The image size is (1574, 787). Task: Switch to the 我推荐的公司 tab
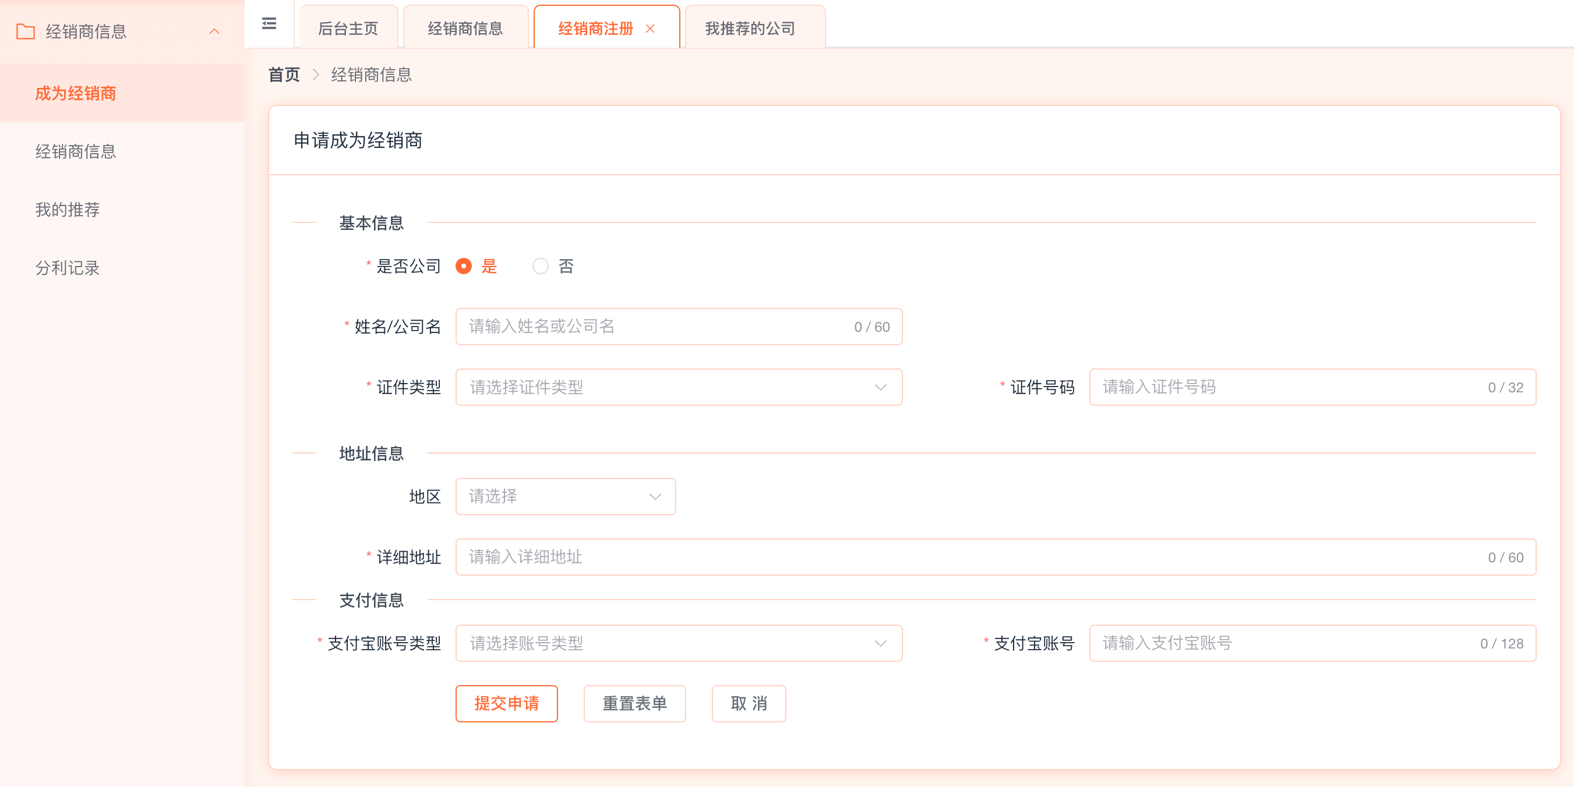tap(750, 29)
